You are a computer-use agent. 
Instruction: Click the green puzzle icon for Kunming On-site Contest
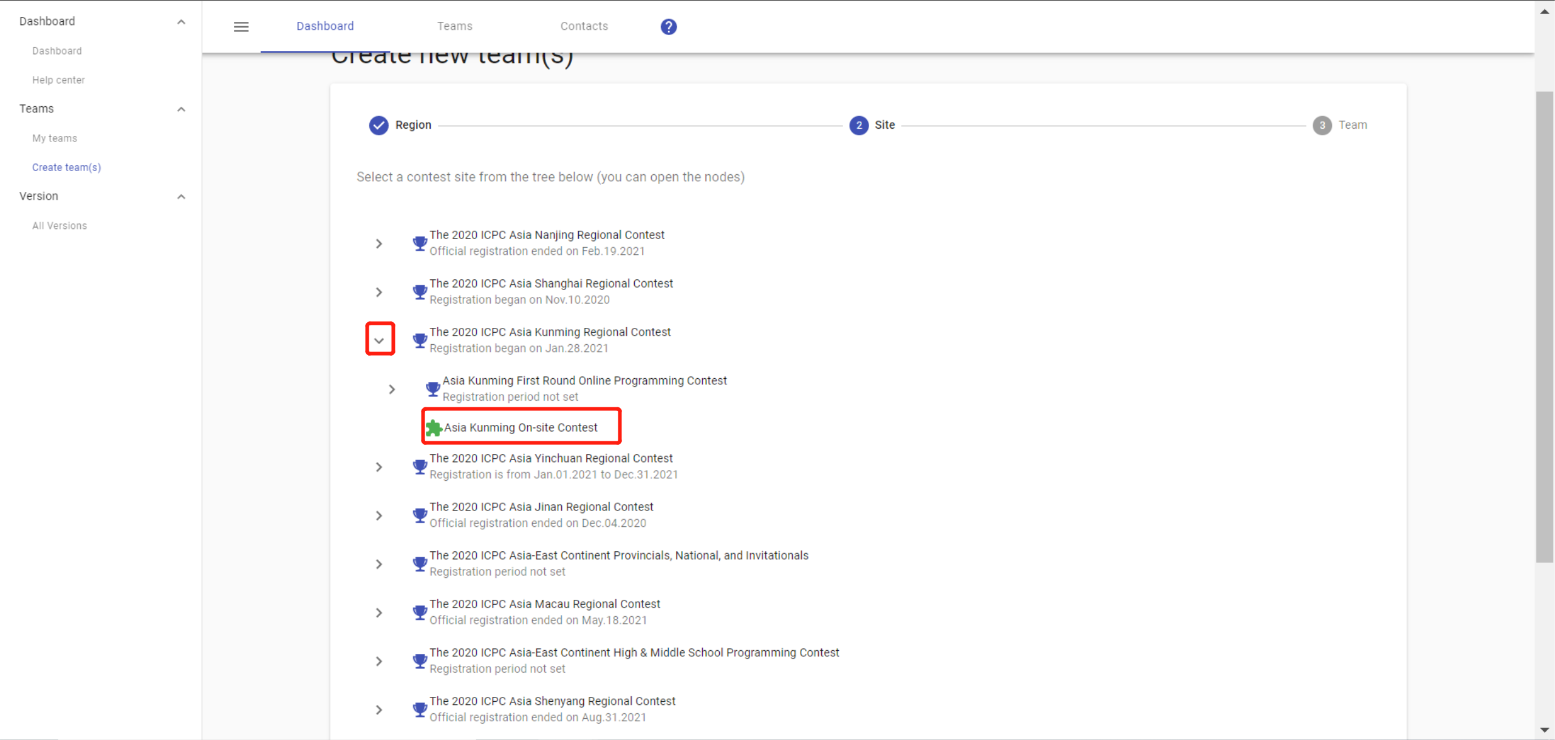(x=433, y=428)
